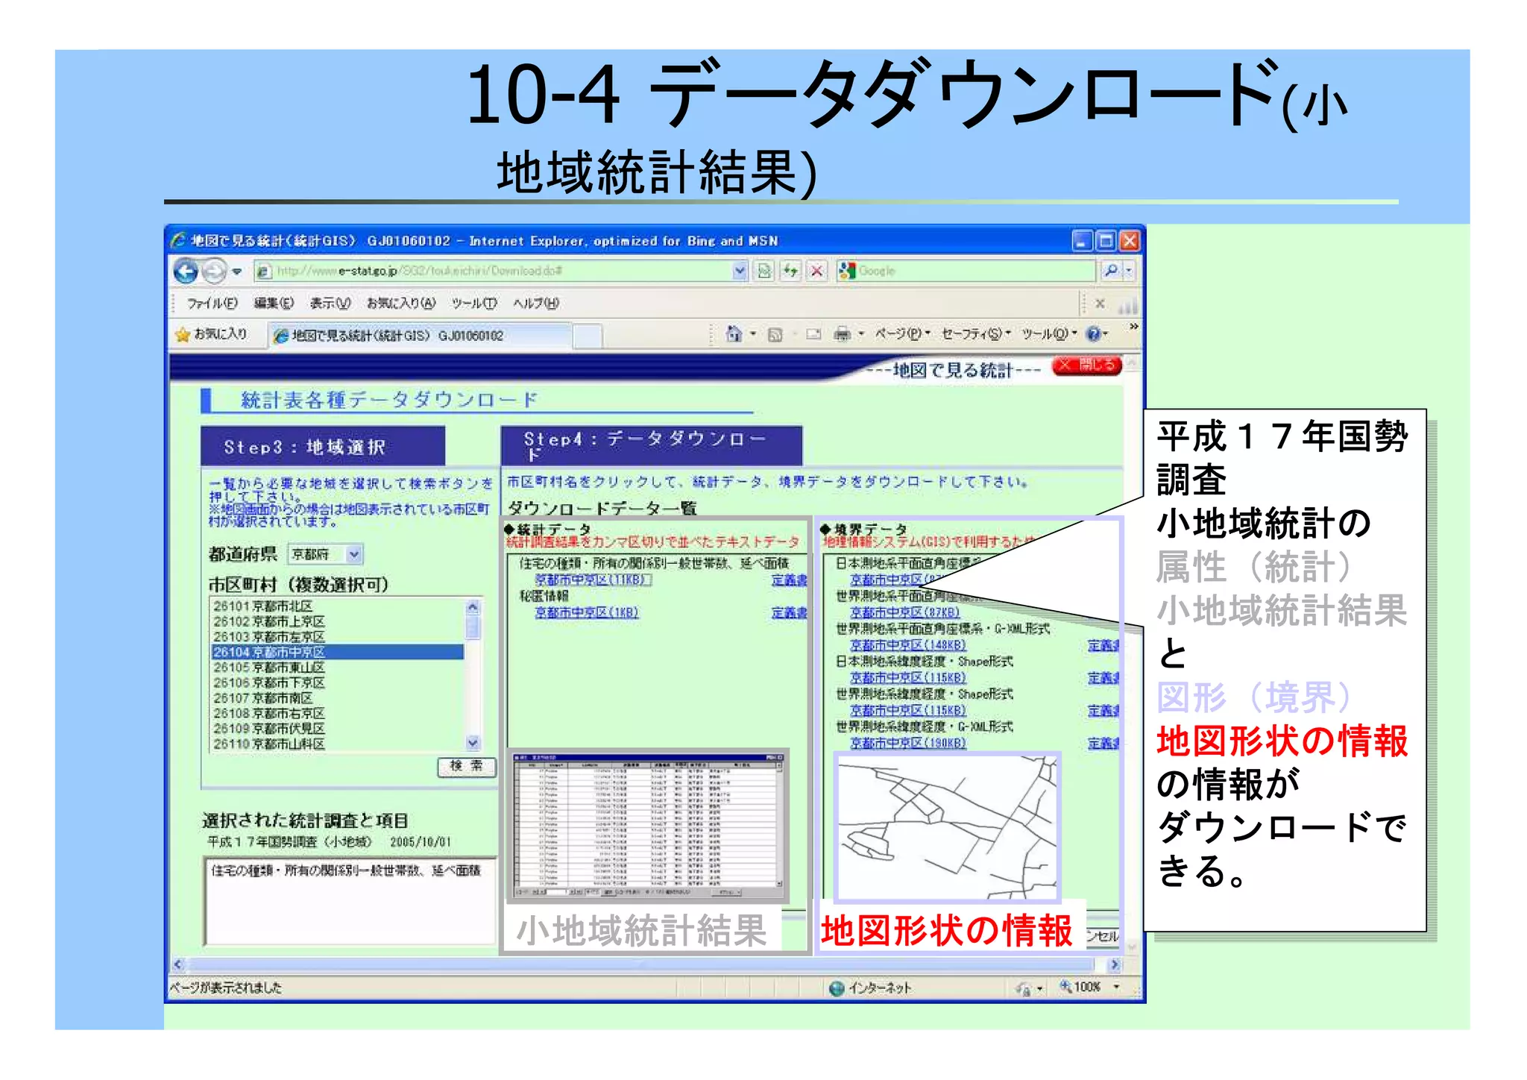Click the Internet Explorer title bar icon
Image resolution: width=1527 pixels, height=1080 pixels.
[178, 240]
